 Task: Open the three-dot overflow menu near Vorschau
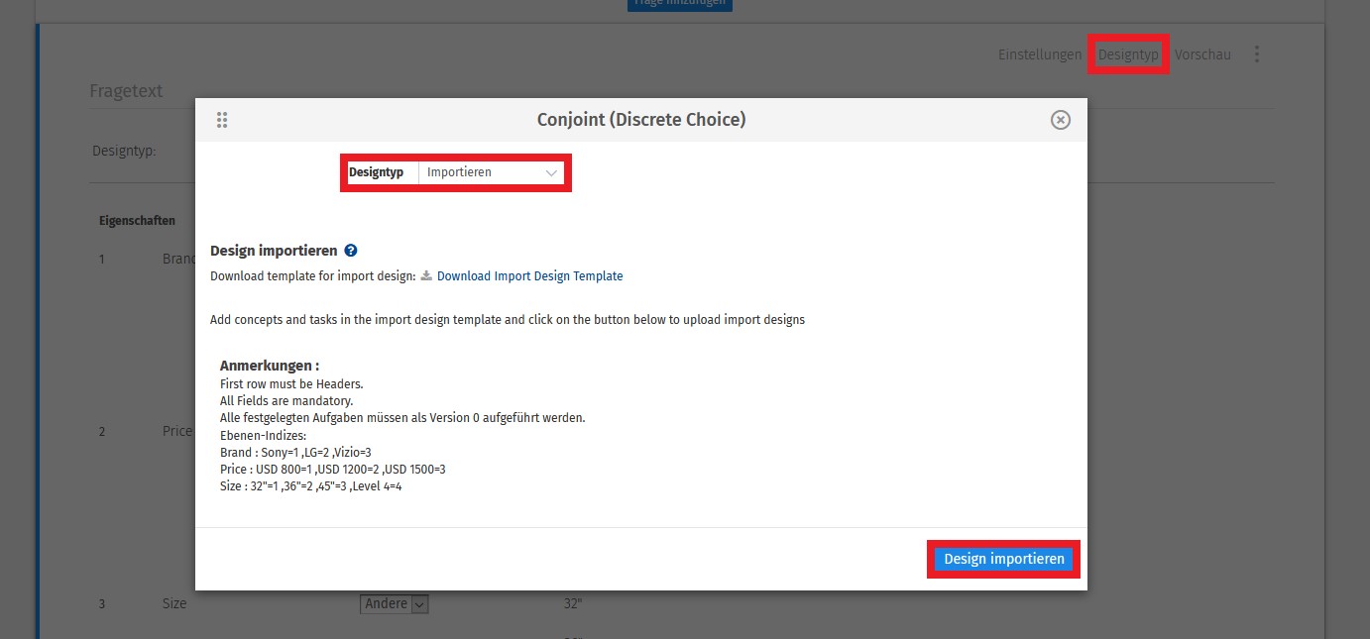[1256, 54]
